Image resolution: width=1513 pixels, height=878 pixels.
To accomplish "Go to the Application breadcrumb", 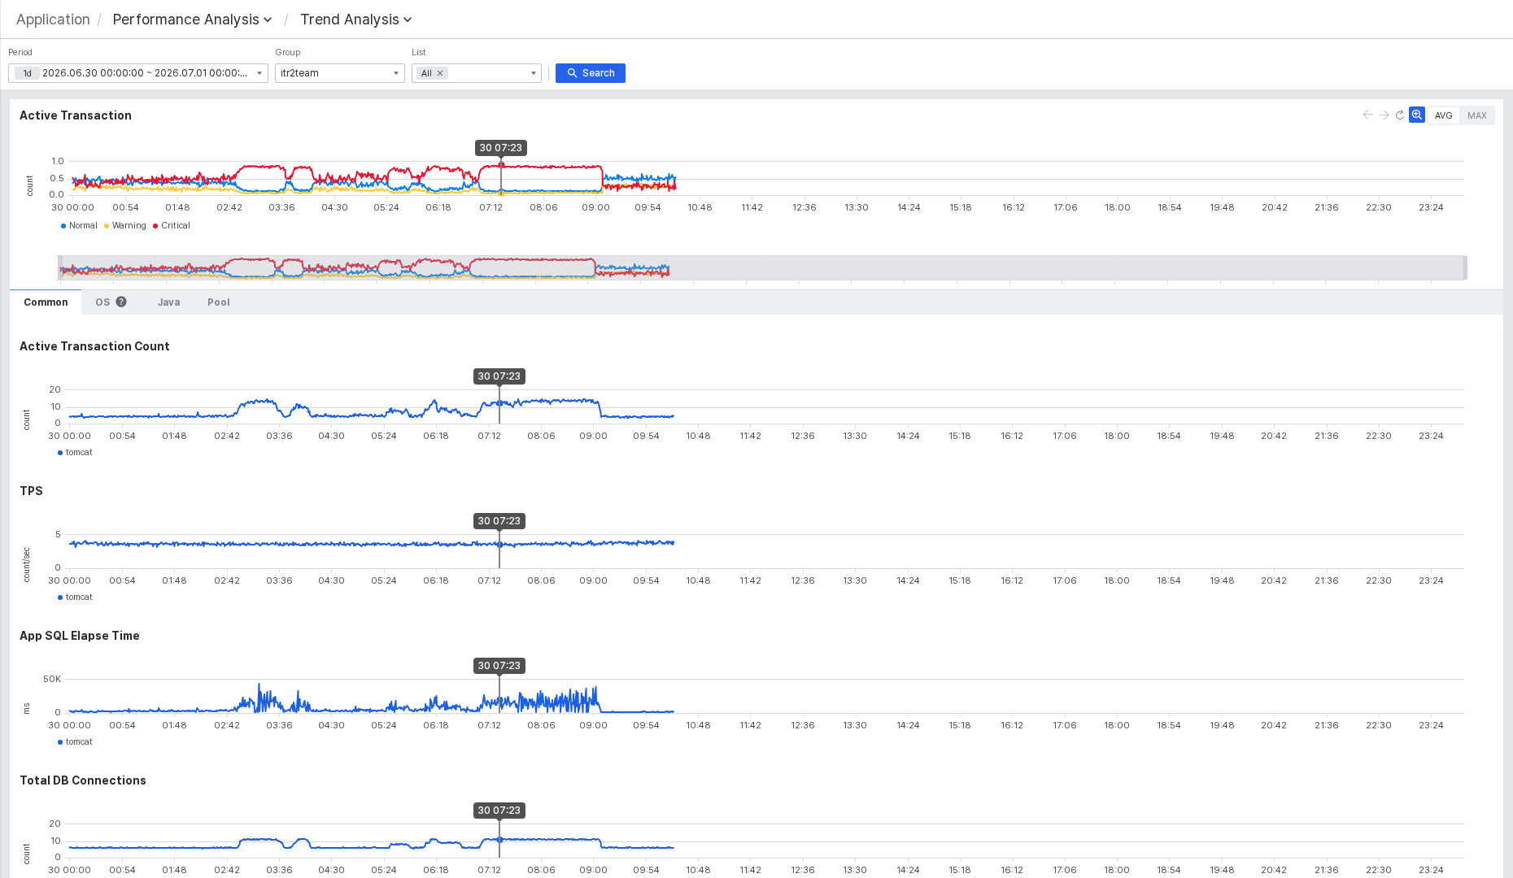I will coord(53,20).
